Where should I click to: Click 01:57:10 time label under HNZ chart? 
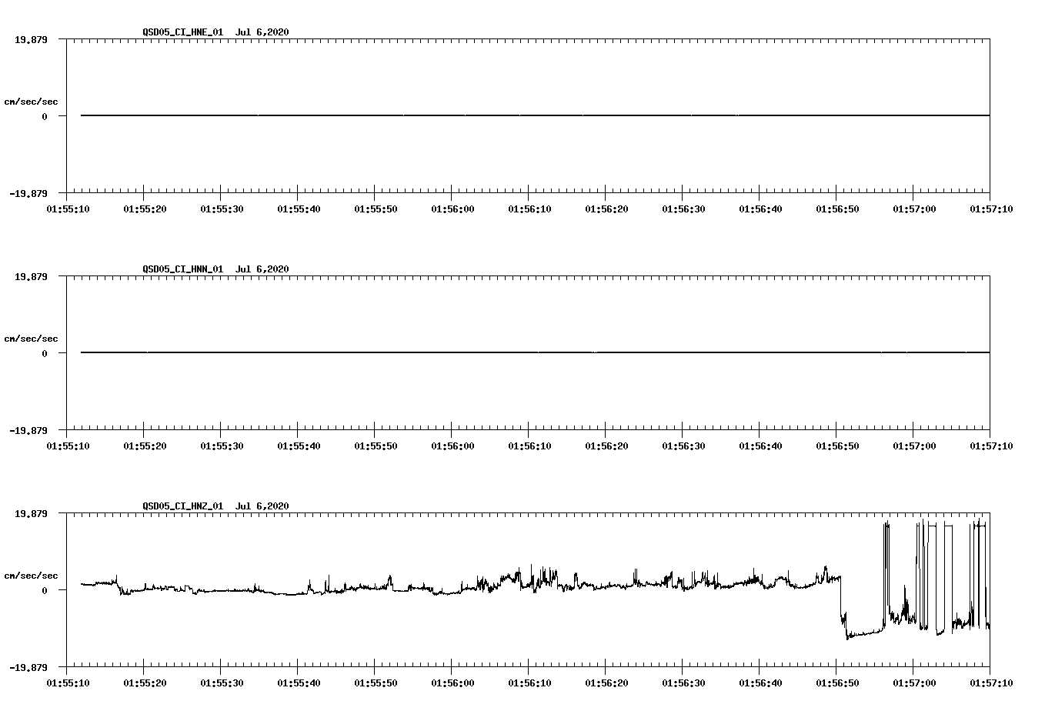coord(990,683)
